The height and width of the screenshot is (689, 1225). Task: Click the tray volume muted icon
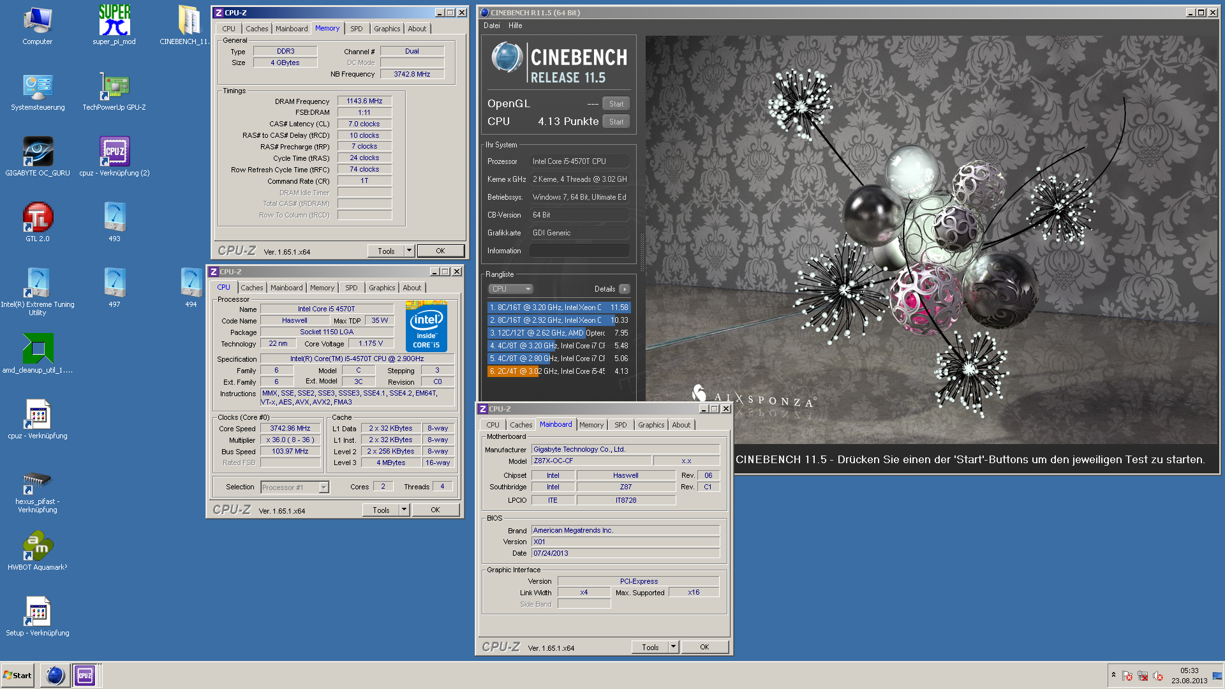1158,676
